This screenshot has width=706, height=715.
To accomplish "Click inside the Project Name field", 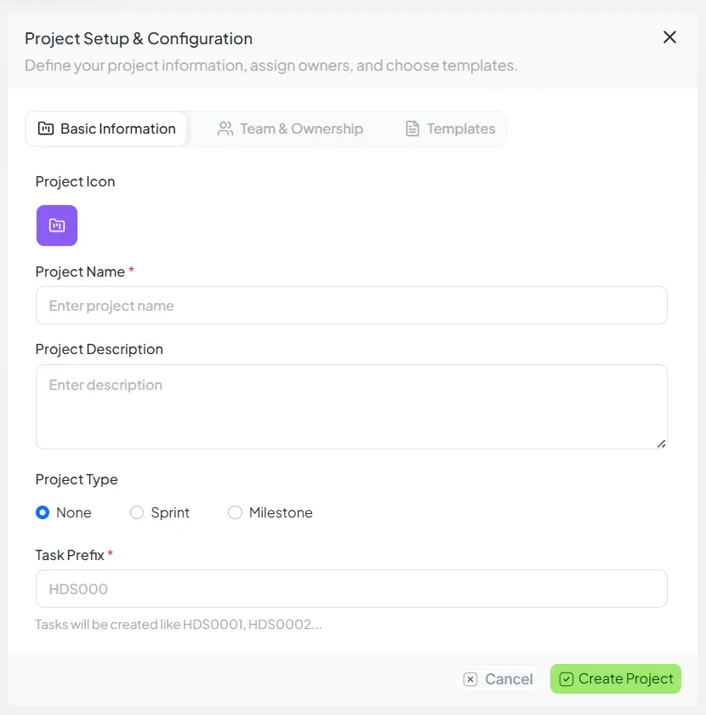I will coord(351,305).
